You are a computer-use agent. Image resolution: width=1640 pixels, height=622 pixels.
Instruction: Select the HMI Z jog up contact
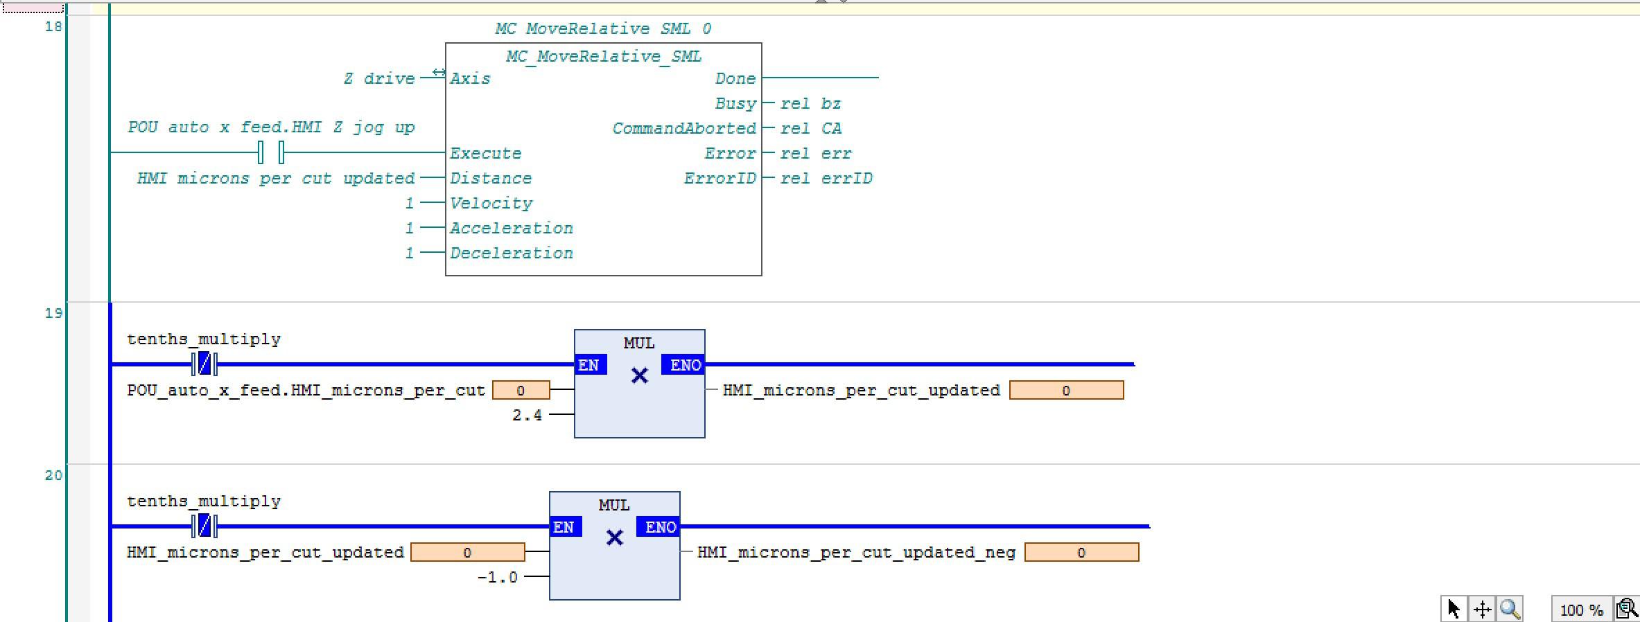click(271, 152)
